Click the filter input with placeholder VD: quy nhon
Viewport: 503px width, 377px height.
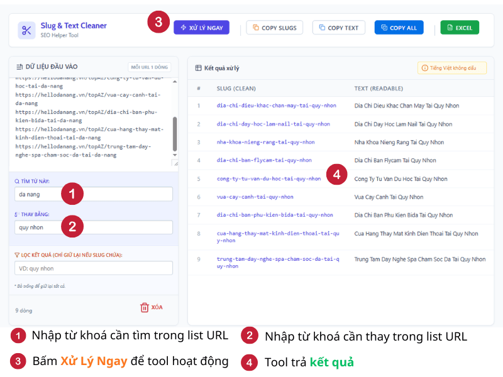click(x=93, y=268)
